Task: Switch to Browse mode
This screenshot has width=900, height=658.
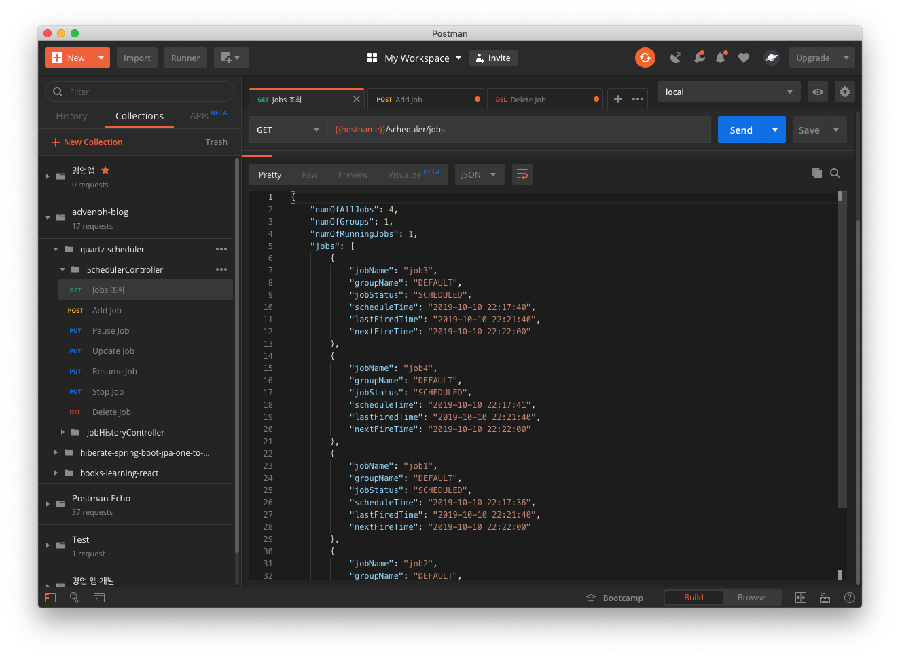Action: click(751, 598)
